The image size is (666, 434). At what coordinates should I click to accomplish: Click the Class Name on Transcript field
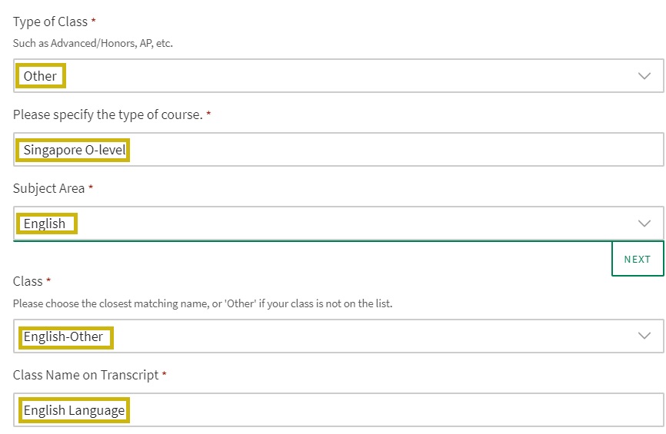(x=385, y=410)
